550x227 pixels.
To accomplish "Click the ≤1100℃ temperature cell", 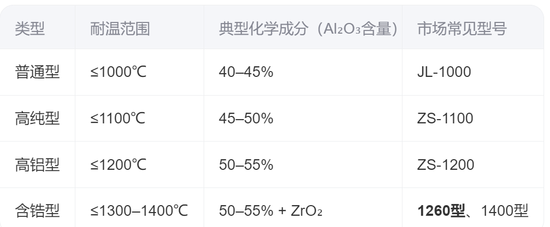I will (x=118, y=118).
